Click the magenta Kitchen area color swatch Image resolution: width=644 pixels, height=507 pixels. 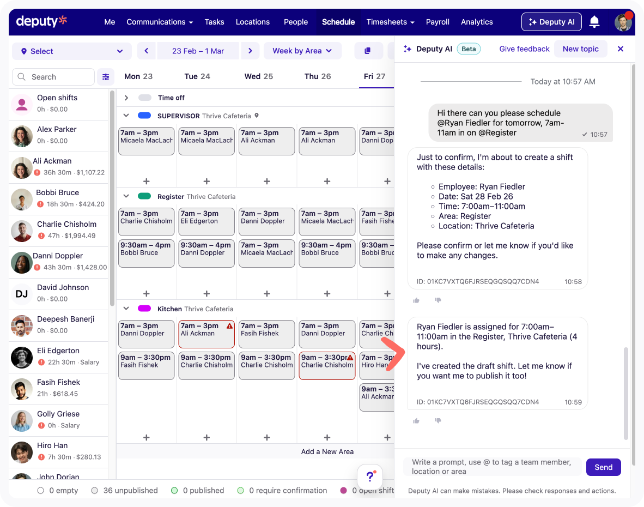point(144,309)
